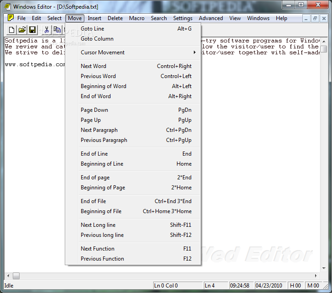Click the vertical scrollbar up arrow

pos(324,42)
